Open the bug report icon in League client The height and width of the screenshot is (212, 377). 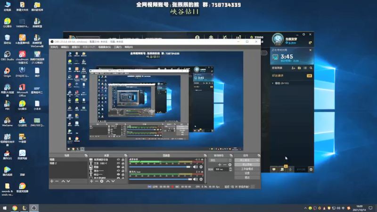[311, 170]
